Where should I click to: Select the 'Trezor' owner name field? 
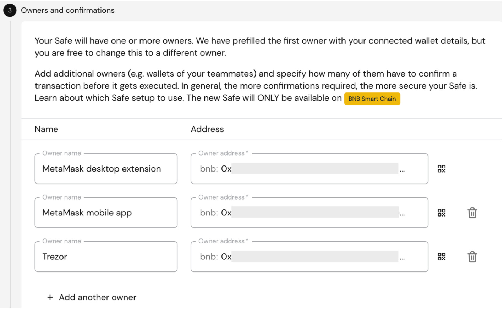(x=106, y=257)
